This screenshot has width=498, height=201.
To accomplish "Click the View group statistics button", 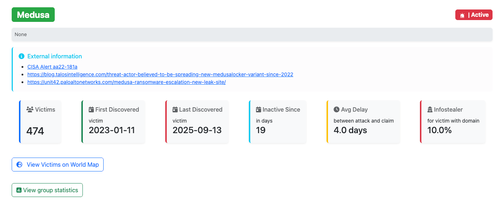I will (47, 190).
